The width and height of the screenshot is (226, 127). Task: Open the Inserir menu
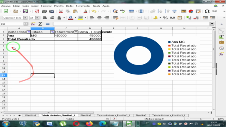(35, 6)
